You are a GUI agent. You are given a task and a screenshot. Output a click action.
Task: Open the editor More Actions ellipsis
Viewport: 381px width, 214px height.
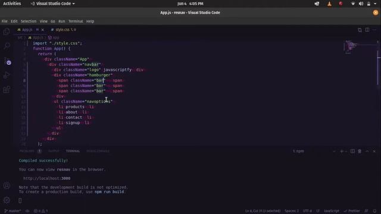(374, 30)
